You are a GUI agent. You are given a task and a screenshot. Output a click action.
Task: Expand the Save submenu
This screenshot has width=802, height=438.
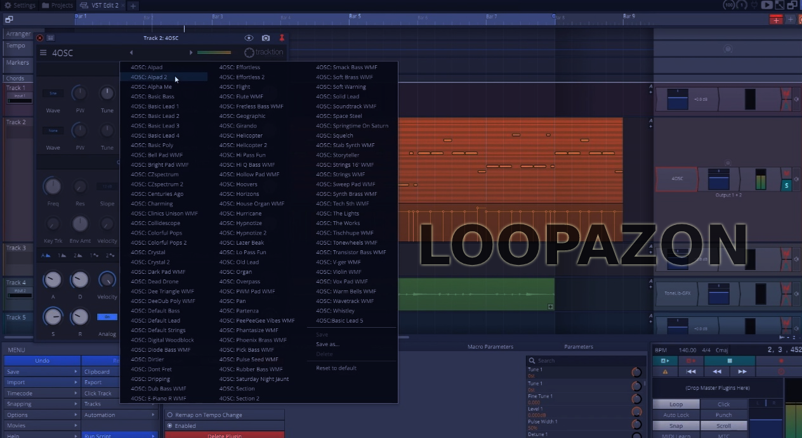click(42, 371)
